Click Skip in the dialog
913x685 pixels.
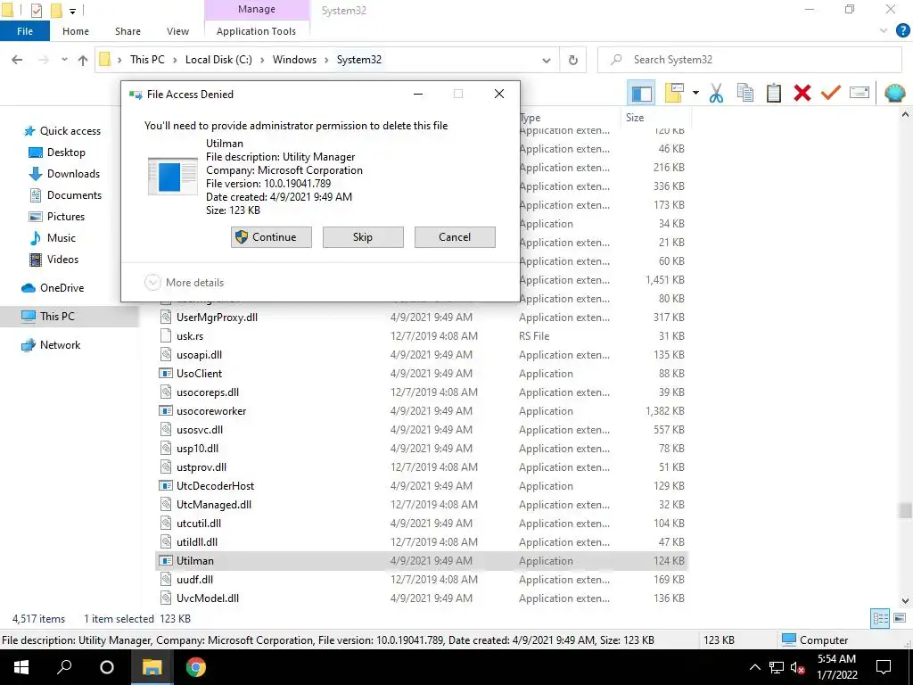tap(363, 237)
